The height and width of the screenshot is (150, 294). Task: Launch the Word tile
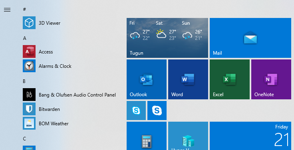(x=188, y=79)
